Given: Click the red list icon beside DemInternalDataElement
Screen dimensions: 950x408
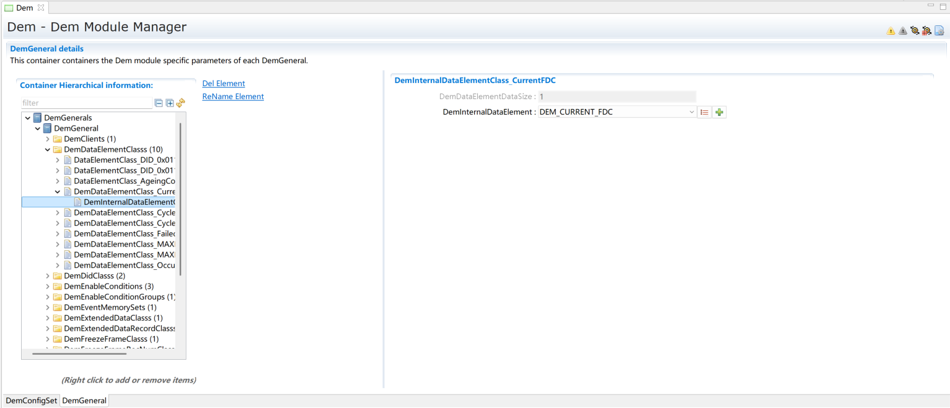Looking at the screenshot, I should tap(704, 112).
